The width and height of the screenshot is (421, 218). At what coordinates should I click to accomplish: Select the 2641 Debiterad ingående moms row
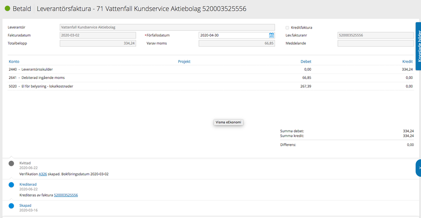point(211,78)
